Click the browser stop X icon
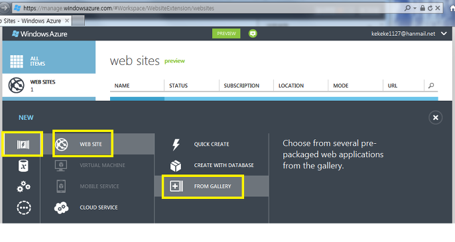The image size is (455, 242). coord(438,8)
